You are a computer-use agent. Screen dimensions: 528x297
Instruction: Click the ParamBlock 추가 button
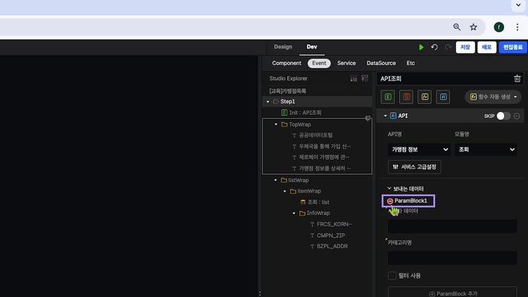pos(452,293)
